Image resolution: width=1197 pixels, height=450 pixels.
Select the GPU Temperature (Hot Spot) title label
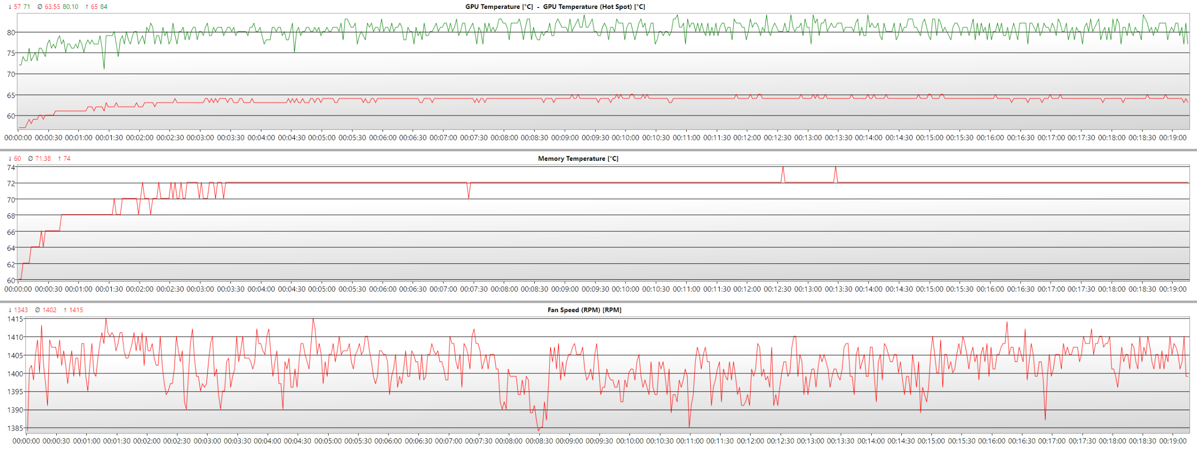pos(594,7)
